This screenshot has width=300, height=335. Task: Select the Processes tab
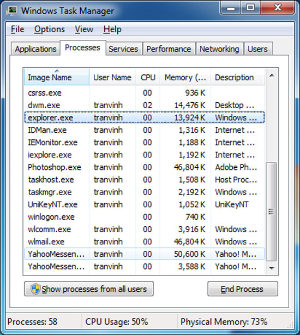(x=82, y=48)
